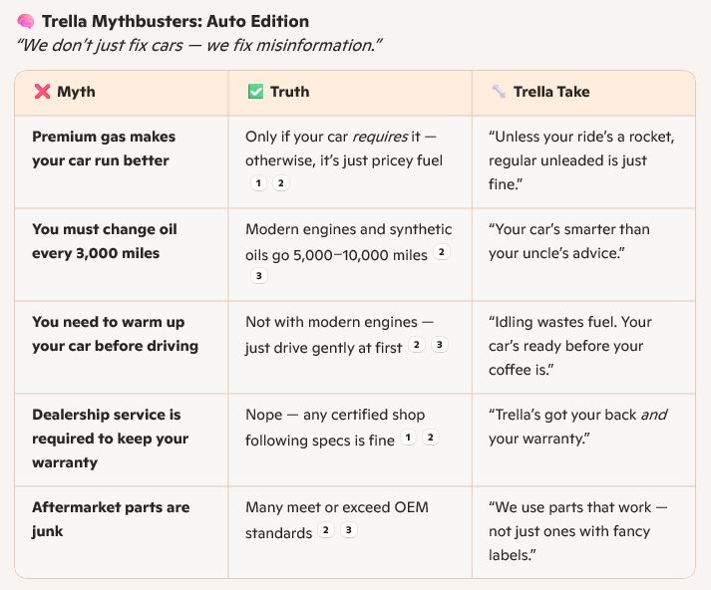This screenshot has height=590, width=711.
Task: Select the Trella Mythbusters: Auto Edition title
Action: point(176,21)
